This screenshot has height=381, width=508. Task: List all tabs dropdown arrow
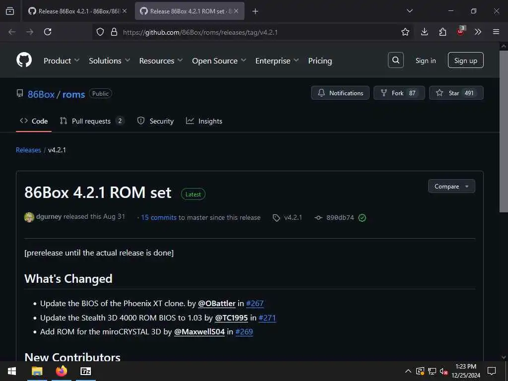tap(409, 11)
